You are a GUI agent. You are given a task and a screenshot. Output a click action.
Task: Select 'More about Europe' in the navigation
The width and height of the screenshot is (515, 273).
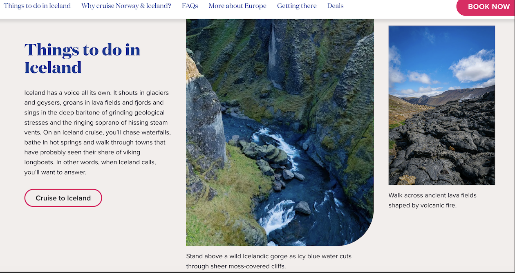[237, 6]
